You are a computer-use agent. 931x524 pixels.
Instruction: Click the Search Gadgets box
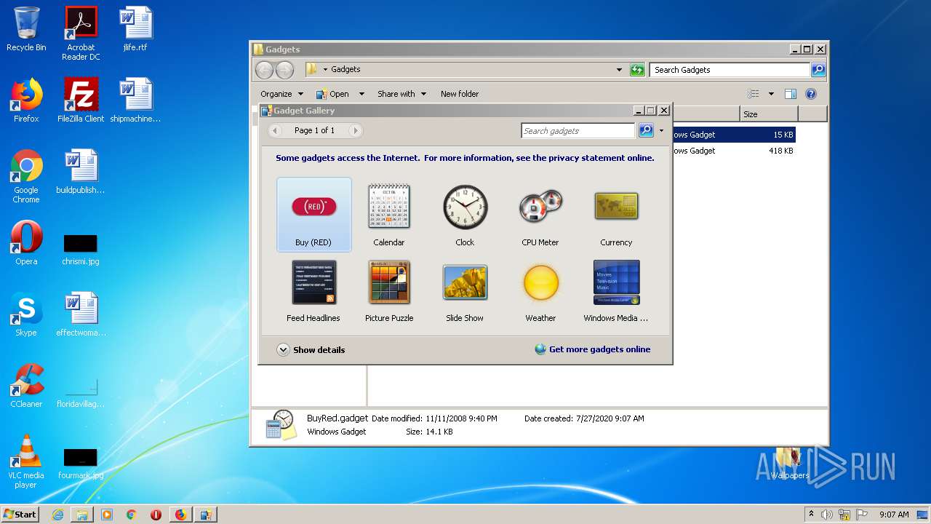[730, 70]
